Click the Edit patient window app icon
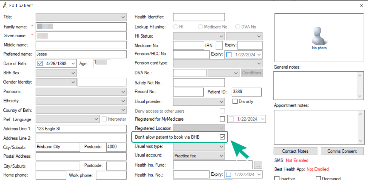368x180 pixels. 4,5
